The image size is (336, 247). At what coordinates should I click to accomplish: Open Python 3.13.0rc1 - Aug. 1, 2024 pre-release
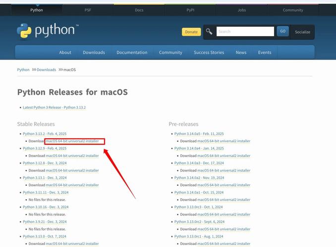click(199, 236)
